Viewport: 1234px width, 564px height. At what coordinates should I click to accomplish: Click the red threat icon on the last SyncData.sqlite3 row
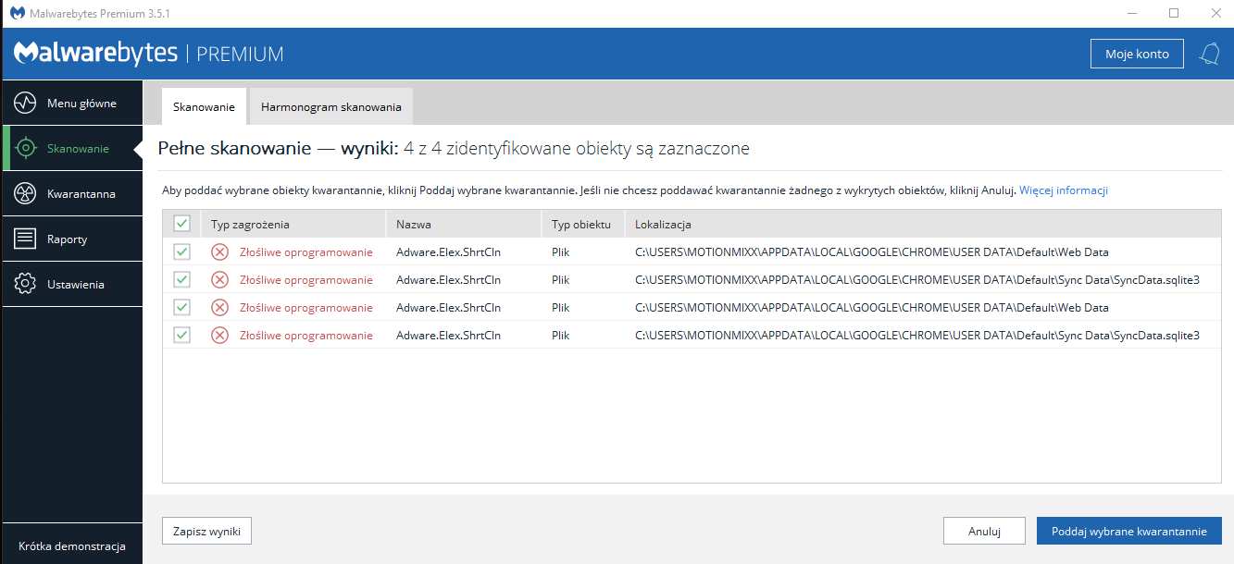[x=219, y=335]
